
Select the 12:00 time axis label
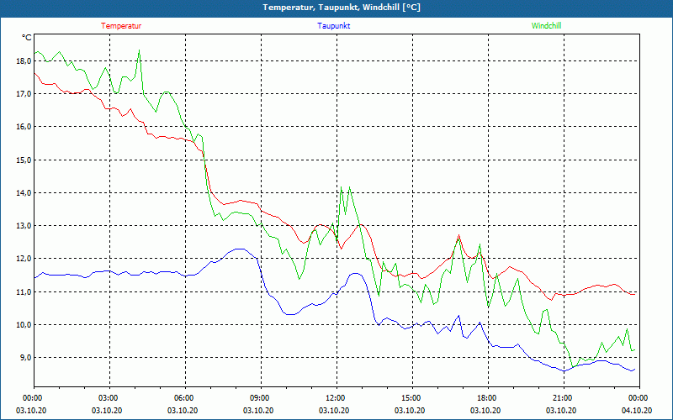coord(337,397)
